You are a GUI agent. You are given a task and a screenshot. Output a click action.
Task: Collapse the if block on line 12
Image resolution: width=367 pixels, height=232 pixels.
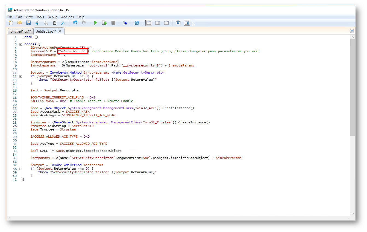click(x=20, y=76)
